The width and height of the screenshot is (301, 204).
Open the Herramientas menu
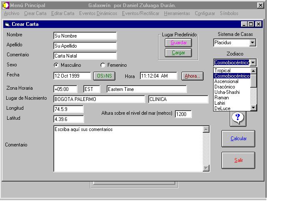tap(177, 13)
